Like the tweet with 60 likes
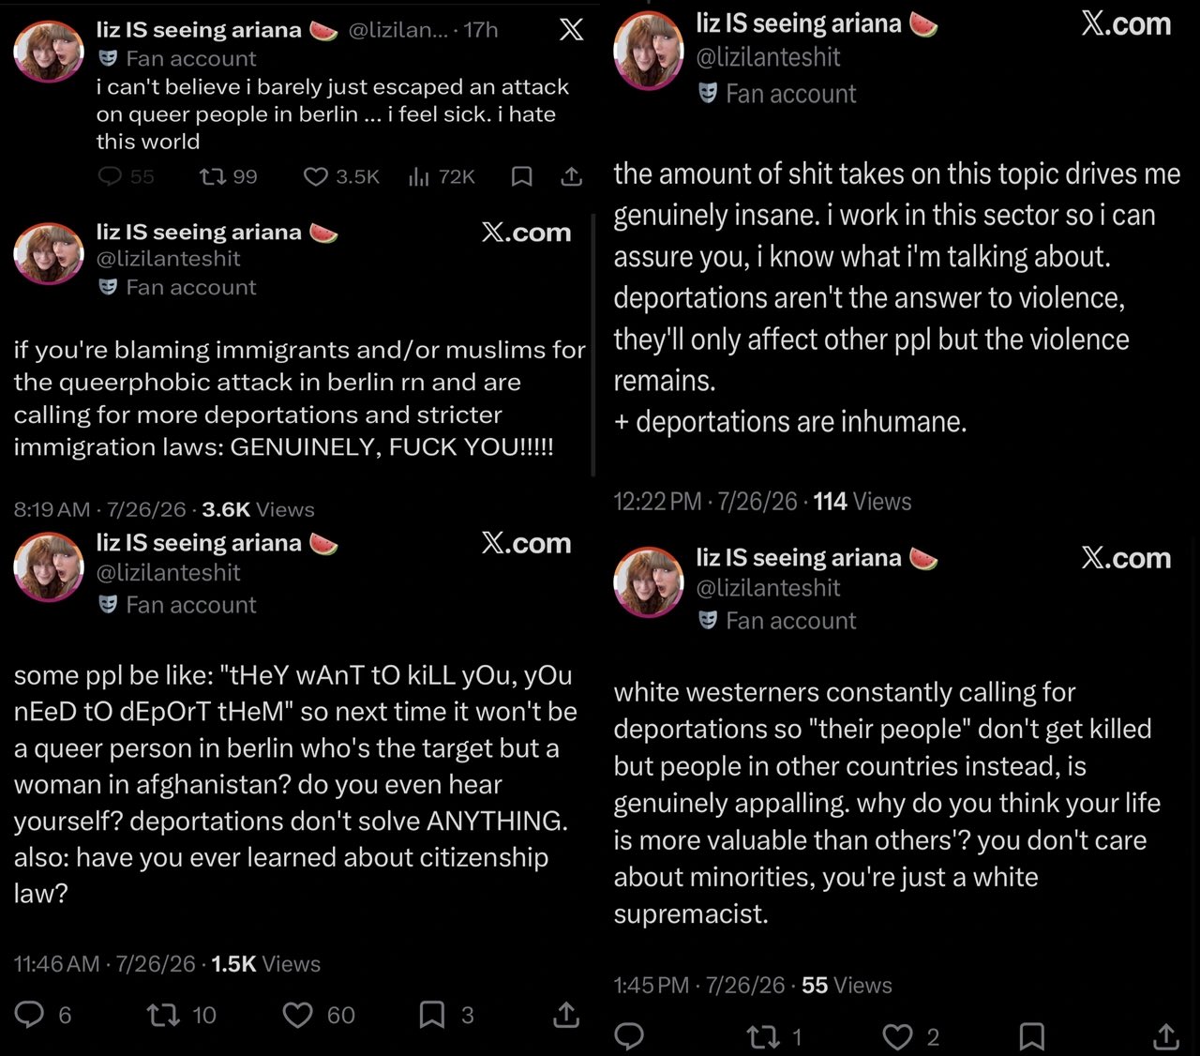1200x1056 pixels. 298,1014
